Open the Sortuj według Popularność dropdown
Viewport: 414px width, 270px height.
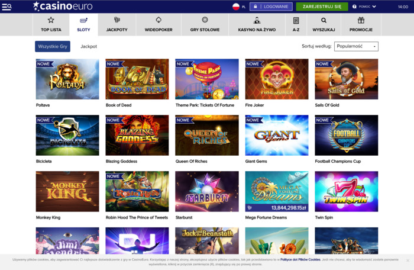[356, 46]
